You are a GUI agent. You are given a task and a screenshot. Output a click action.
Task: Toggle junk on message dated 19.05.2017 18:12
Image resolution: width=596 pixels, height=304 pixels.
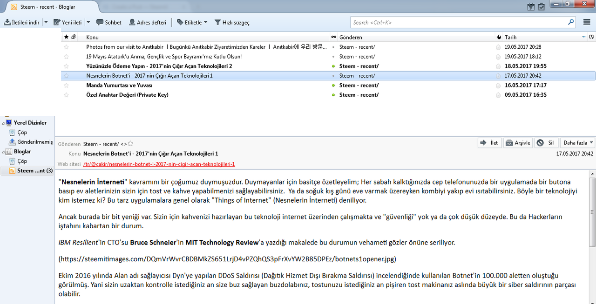498,57
